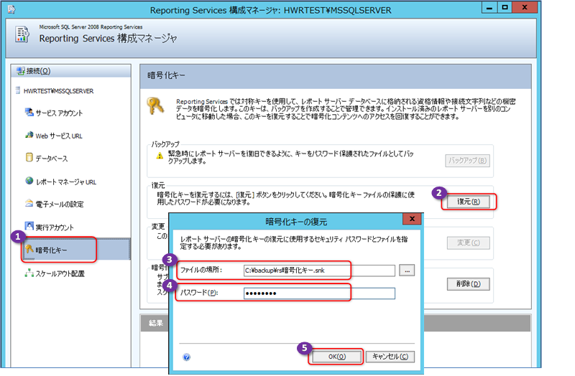Focus the パスワード(P) password field
The image size is (575, 376).
[319, 293]
